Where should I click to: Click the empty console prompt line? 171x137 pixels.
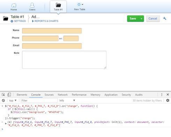pos(85,129)
